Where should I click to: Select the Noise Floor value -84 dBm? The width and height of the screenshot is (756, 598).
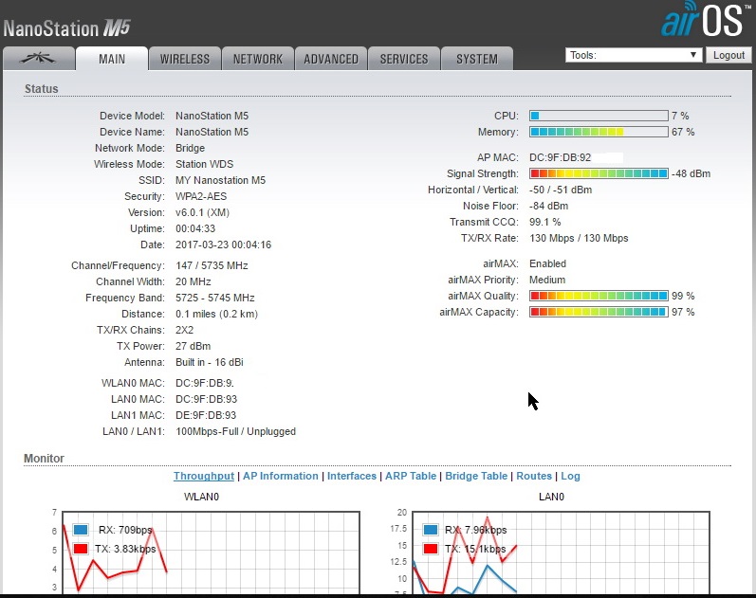pyautogui.click(x=548, y=206)
